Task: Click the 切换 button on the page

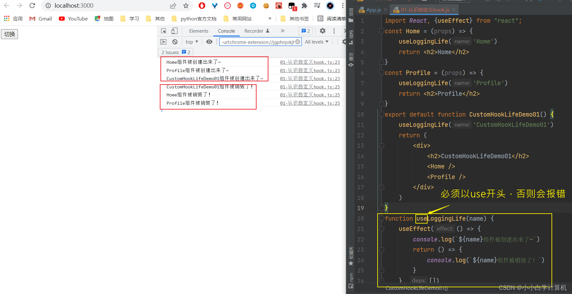Action: 10,34
